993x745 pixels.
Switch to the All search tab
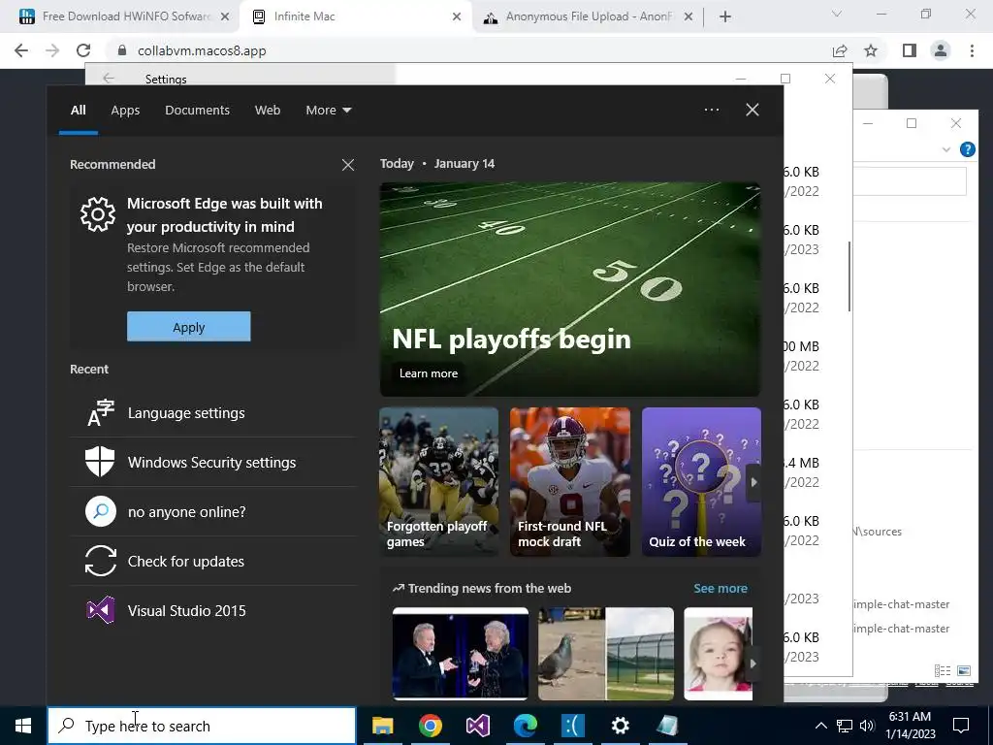(x=78, y=111)
